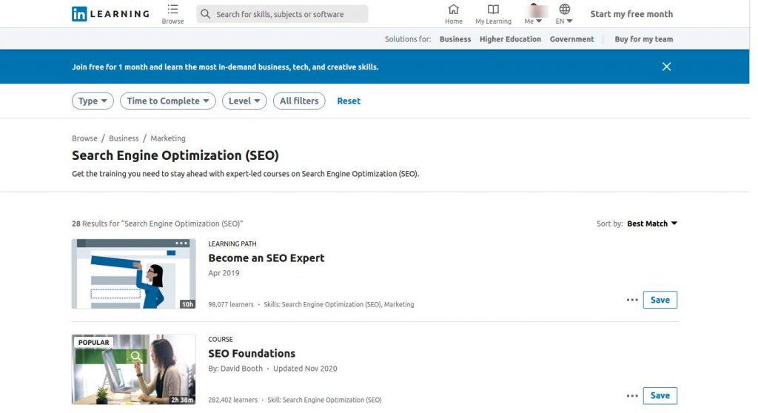The image size is (758, 413).
Task: Go to Browse breadcrumb
Action: tap(84, 138)
